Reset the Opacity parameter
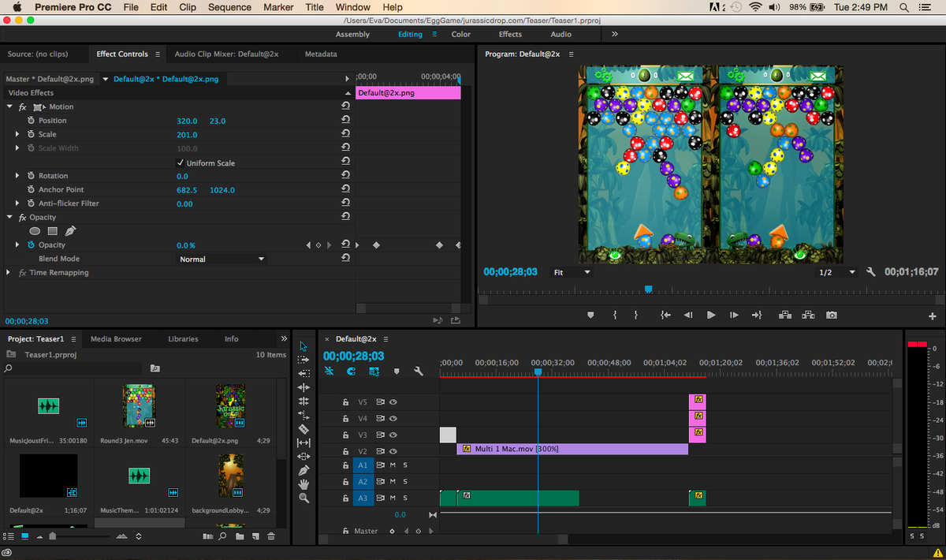The height and width of the screenshot is (560, 946). coord(345,245)
